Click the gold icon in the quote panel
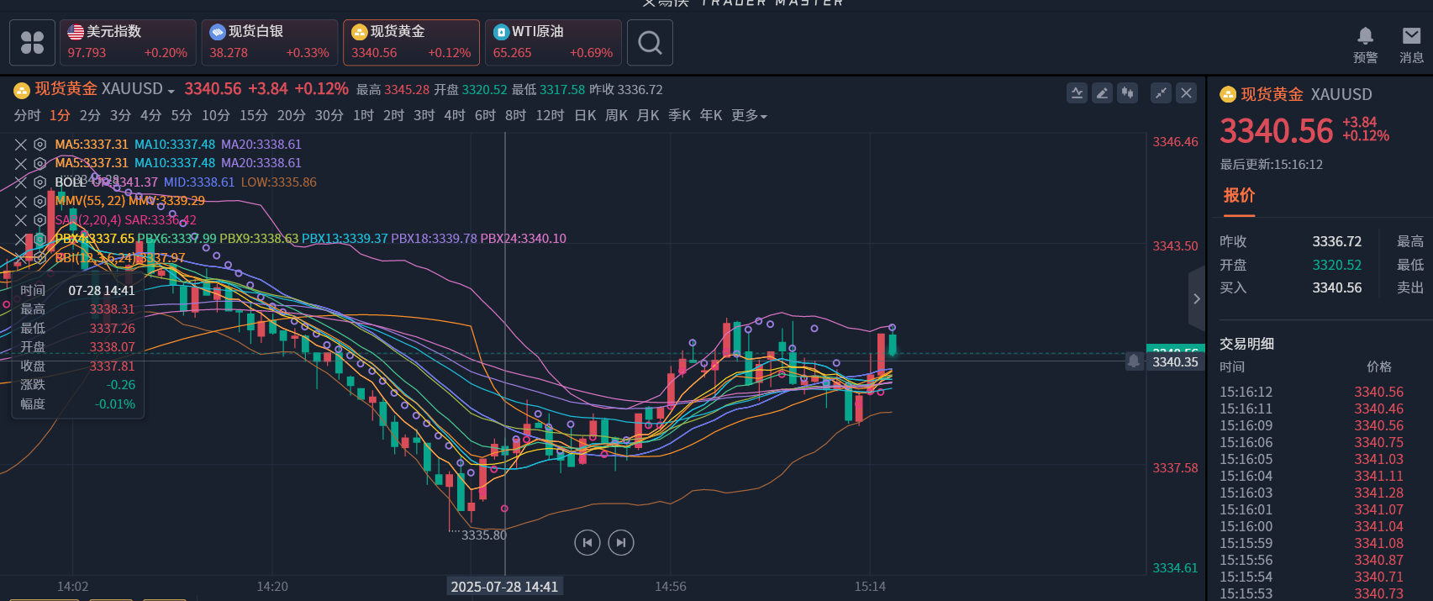The height and width of the screenshot is (601, 1433). coord(1228,94)
